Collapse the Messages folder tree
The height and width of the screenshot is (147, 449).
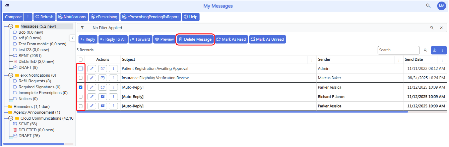tap(11, 26)
